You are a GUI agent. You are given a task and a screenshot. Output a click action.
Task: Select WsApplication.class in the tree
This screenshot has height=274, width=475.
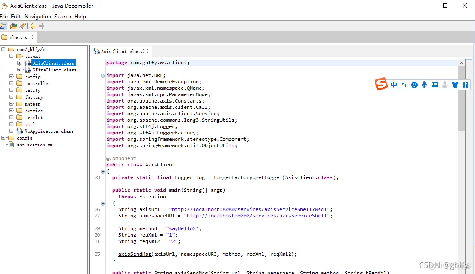click(49, 131)
